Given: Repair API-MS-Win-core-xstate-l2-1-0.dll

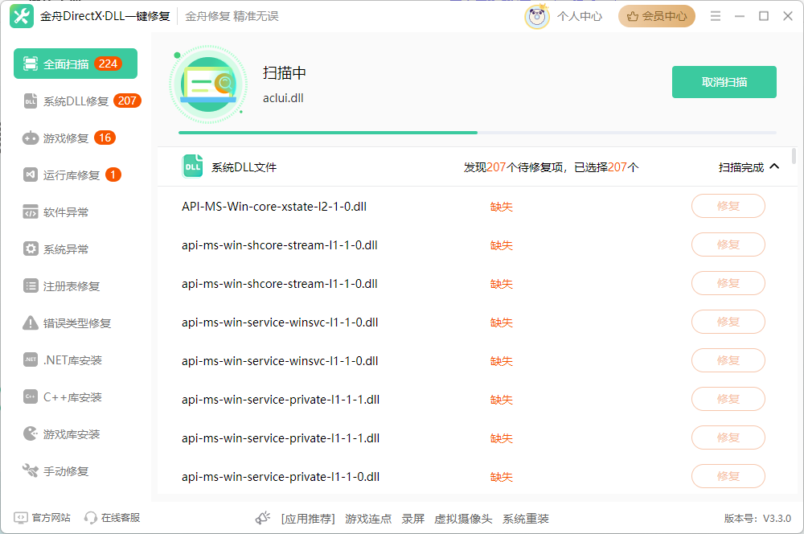Looking at the screenshot, I should coord(728,206).
